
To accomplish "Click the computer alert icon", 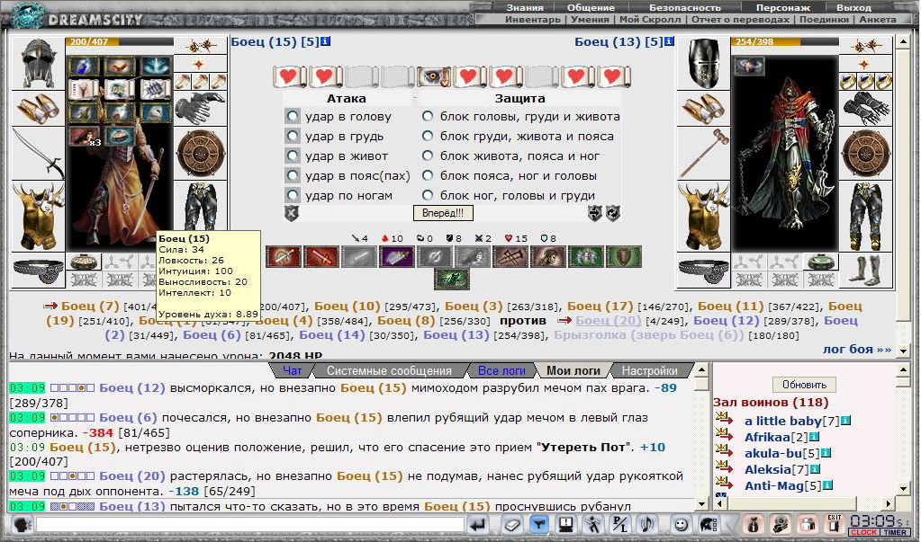I will click(566, 524).
